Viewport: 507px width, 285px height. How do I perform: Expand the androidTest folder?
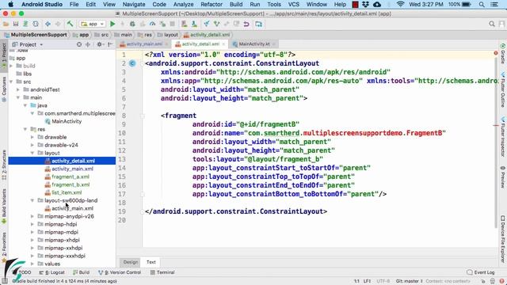[x=18, y=89]
